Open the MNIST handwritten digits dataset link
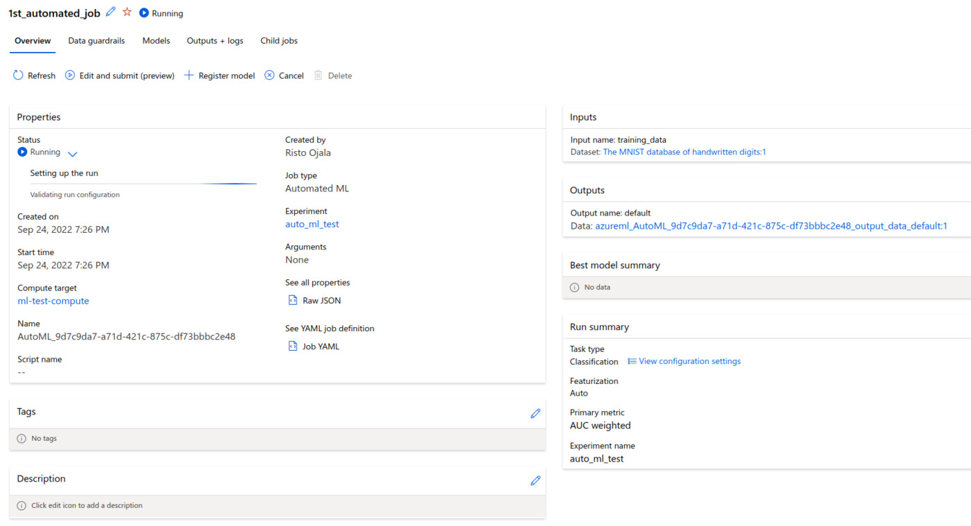971x526 pixels. [x=684, y=152]
